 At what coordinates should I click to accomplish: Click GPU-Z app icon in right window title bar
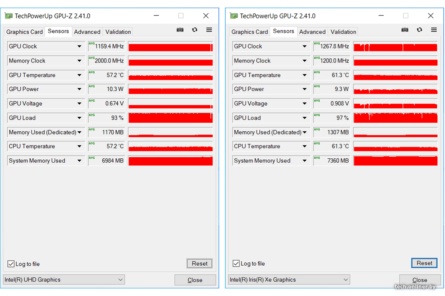pos(233,16)
